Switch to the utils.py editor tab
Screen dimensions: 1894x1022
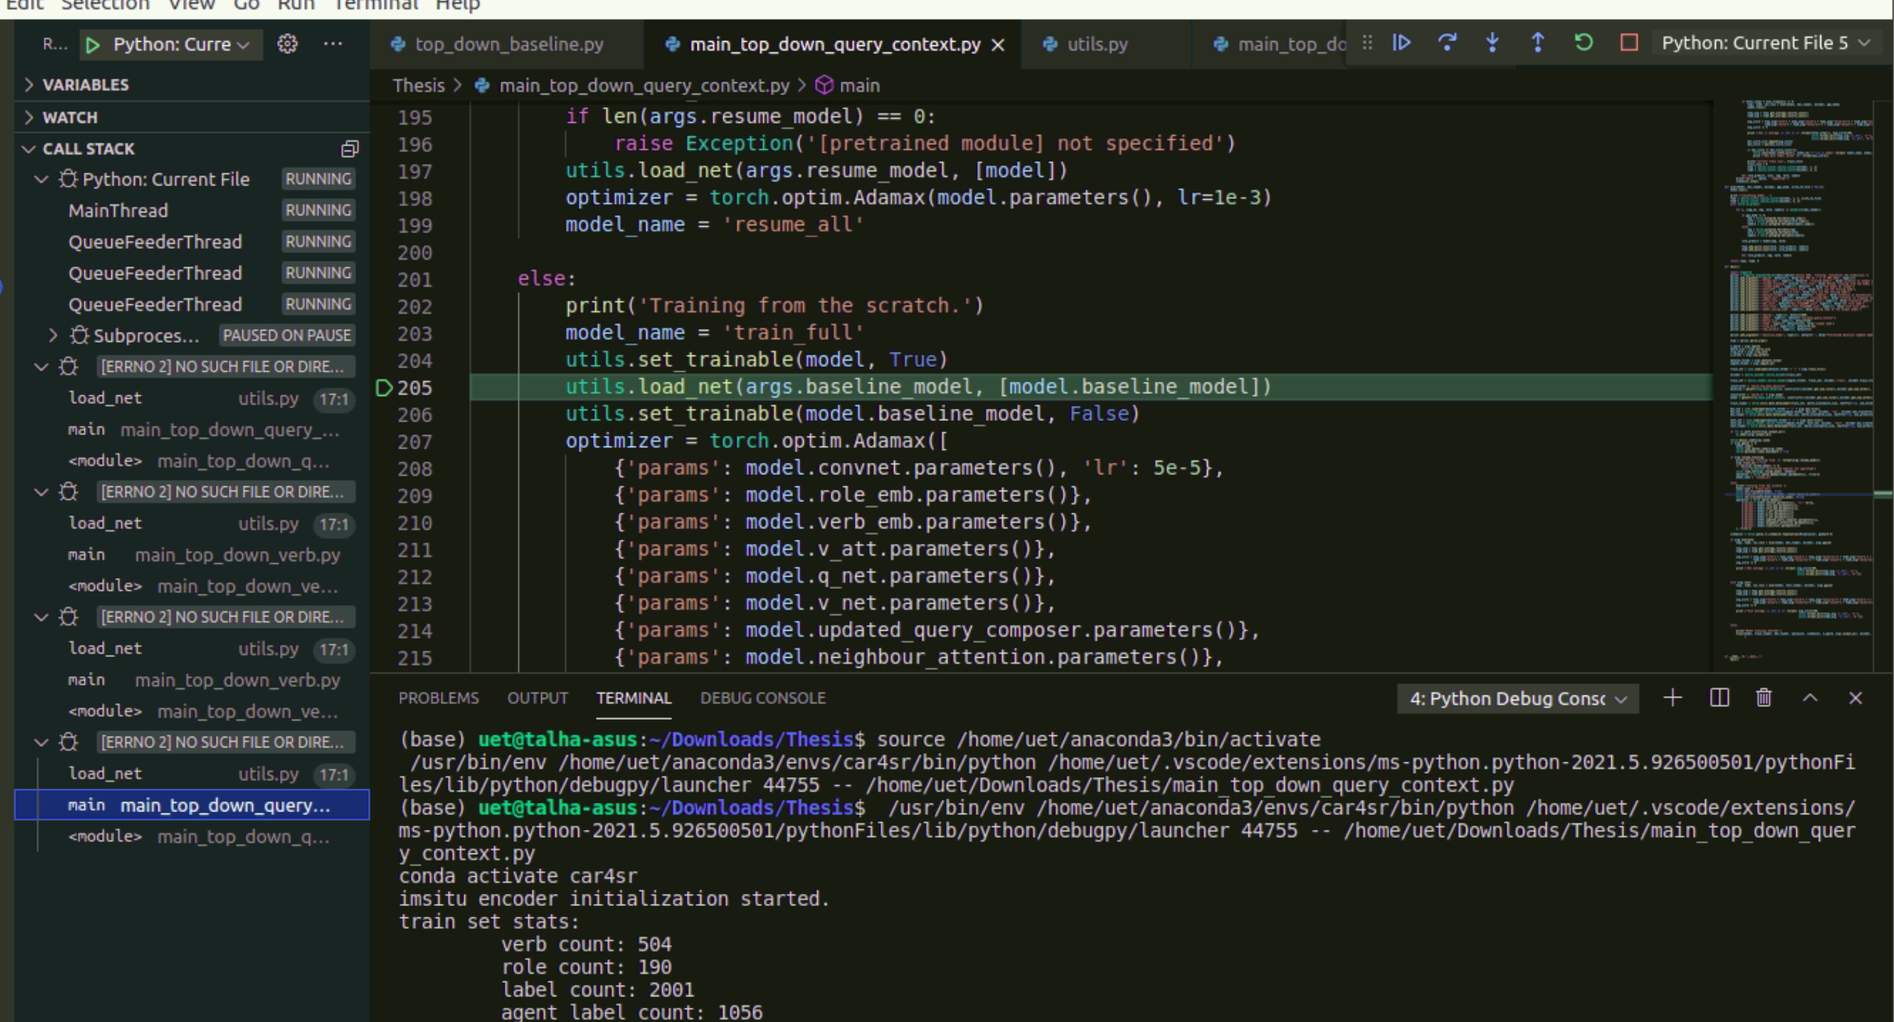(1096, 44)
